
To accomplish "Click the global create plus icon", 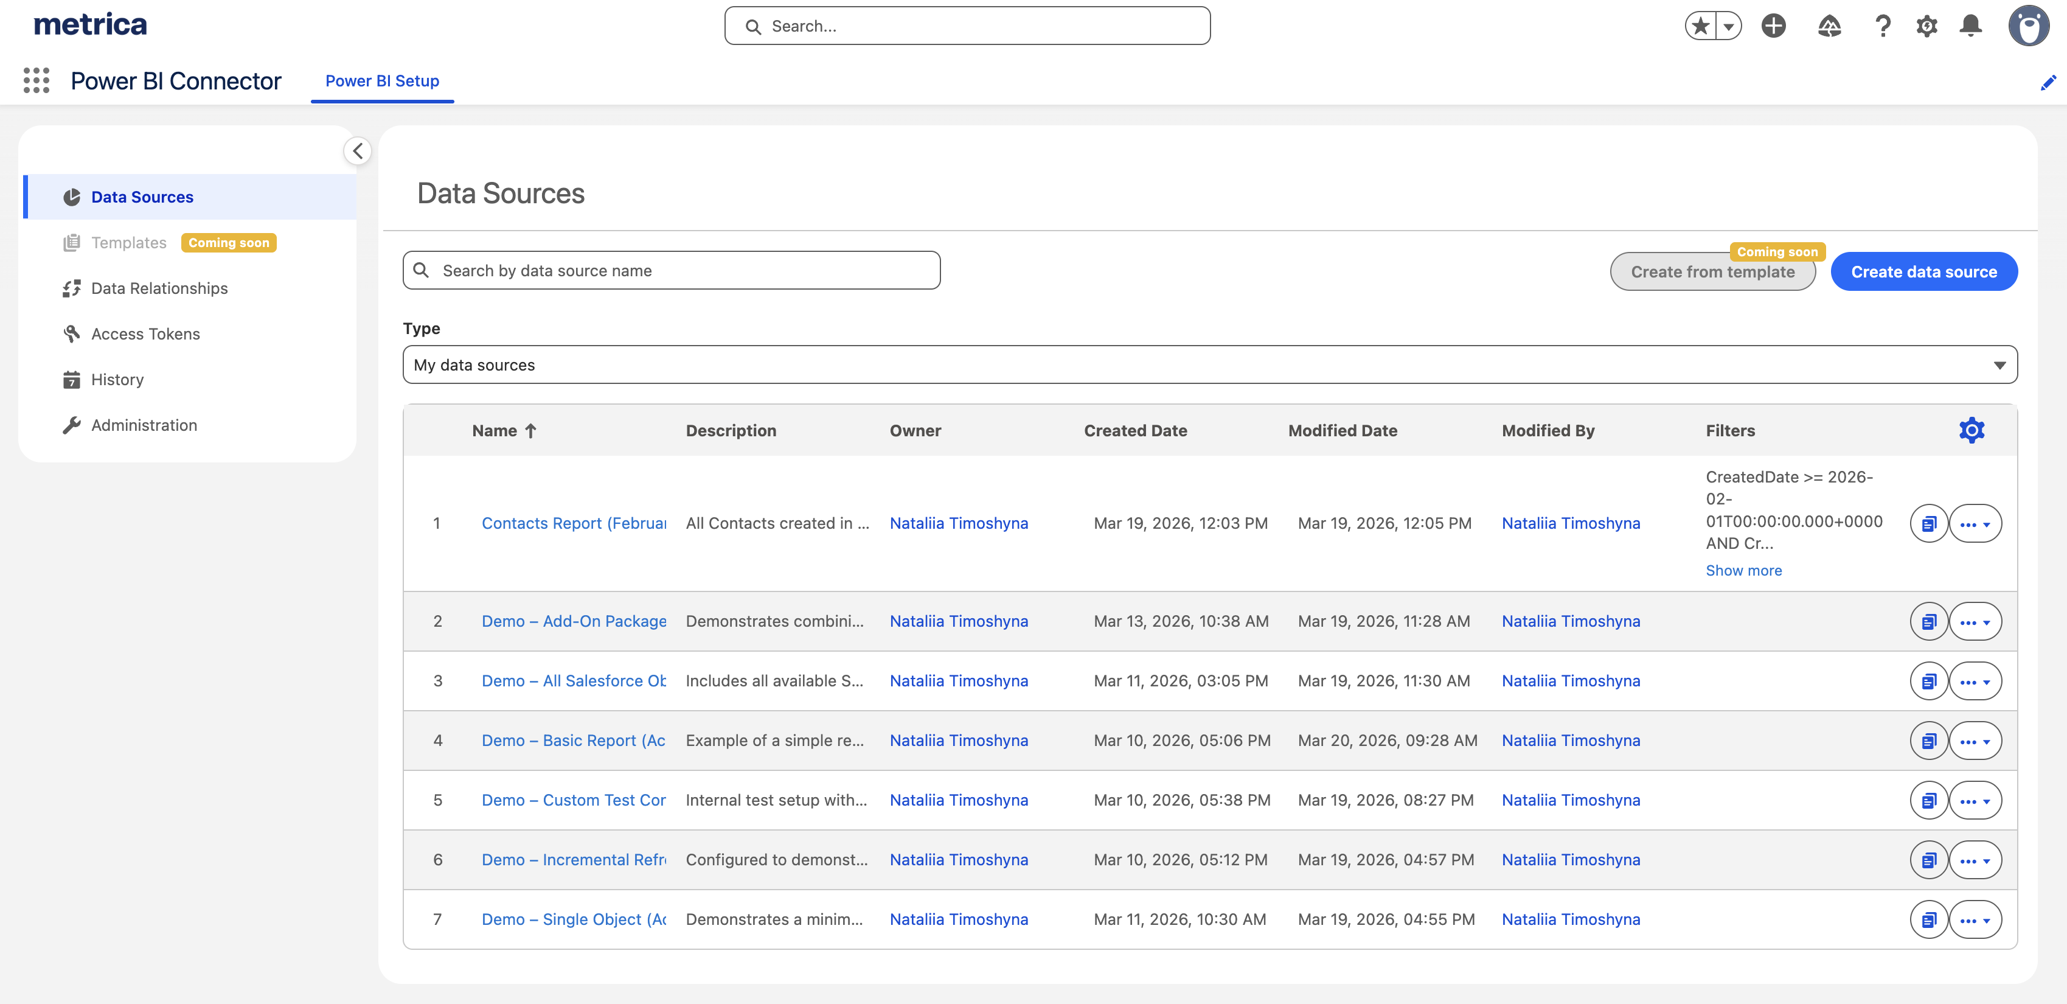I will pos(1773,26).
